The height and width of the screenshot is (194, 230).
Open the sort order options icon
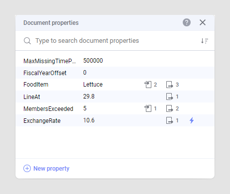(205, 41)
